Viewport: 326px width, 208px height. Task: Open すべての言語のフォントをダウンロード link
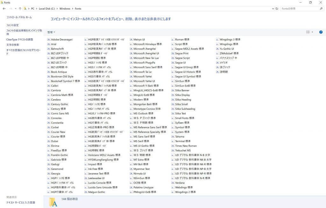coord(24,52)
